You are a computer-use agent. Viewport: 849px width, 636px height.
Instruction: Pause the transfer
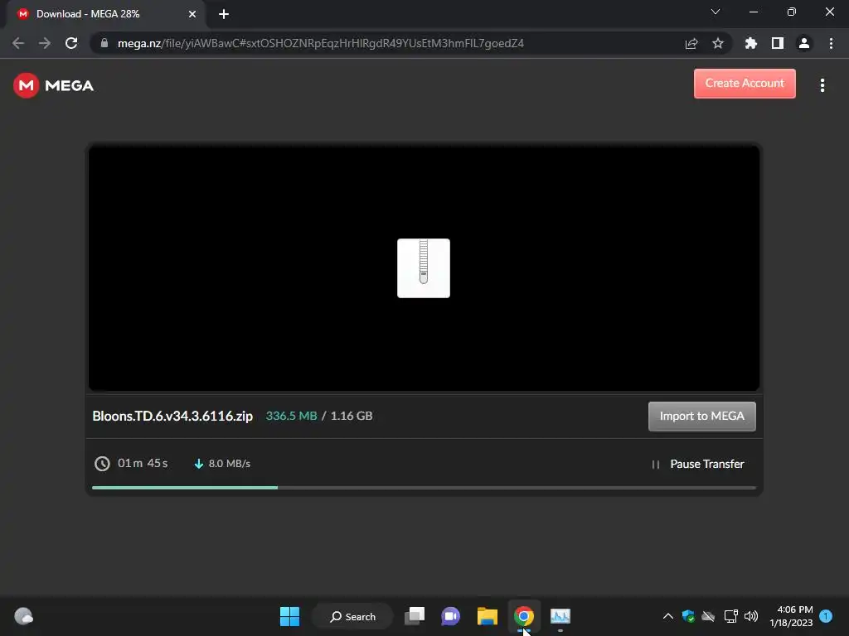(x=698, y=464)
